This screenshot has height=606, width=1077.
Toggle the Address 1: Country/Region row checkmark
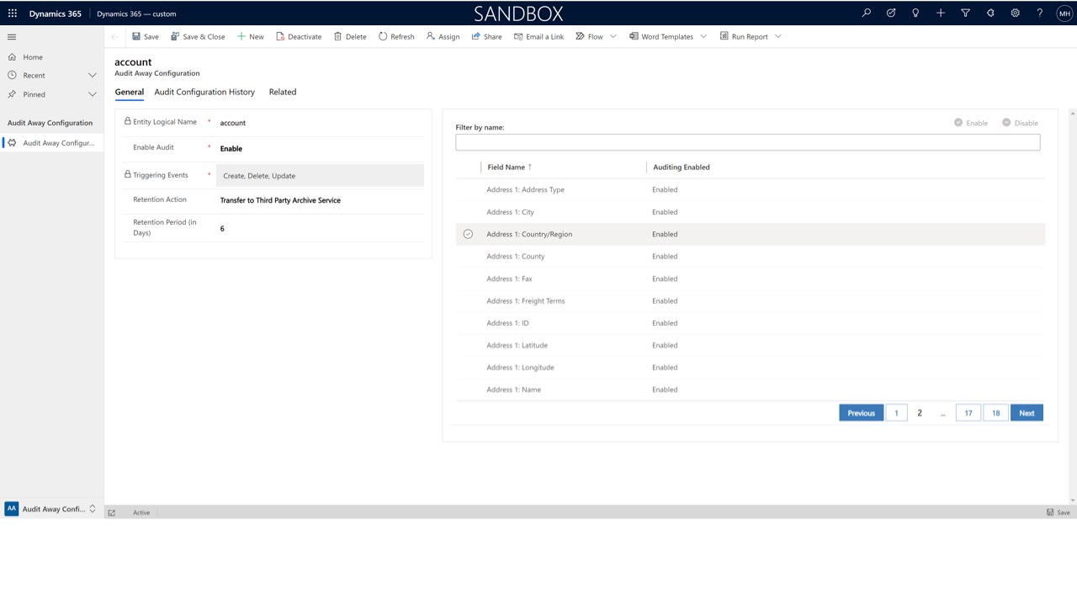pos(468,234)
